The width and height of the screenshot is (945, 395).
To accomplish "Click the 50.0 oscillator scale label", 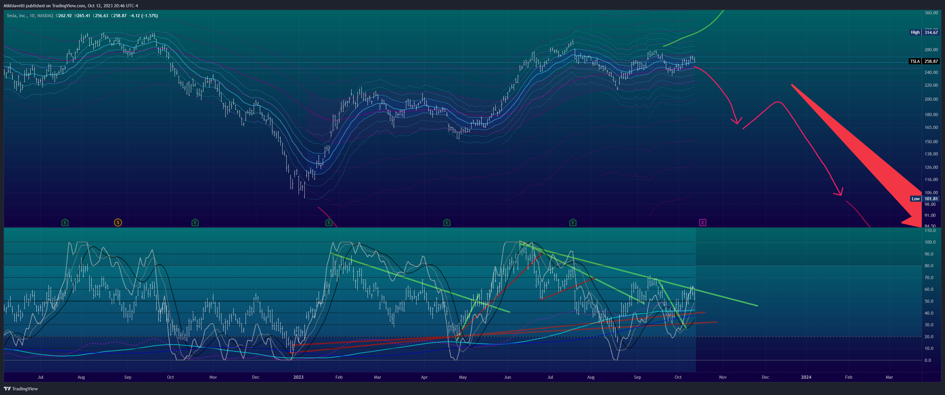I will pos(929,301).
